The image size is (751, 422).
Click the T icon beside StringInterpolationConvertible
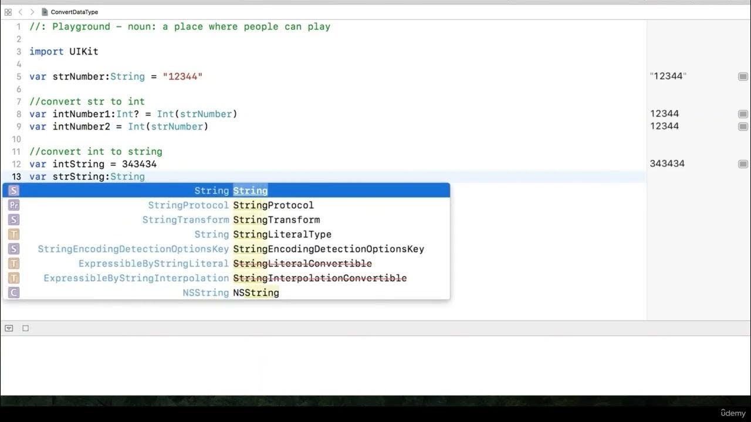[14, 278]
